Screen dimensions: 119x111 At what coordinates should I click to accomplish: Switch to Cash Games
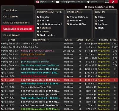18,16
